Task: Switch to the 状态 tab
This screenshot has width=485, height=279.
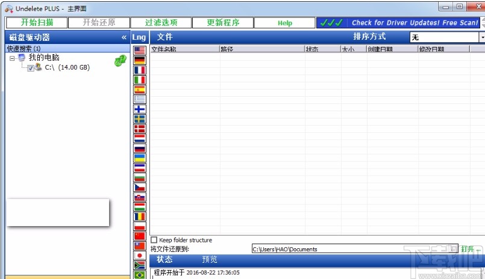Action: tap(164, 260)
